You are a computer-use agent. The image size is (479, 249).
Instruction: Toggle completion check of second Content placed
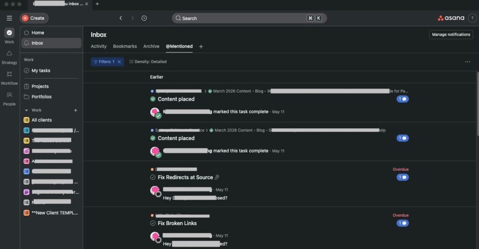[x=153, y=138]
